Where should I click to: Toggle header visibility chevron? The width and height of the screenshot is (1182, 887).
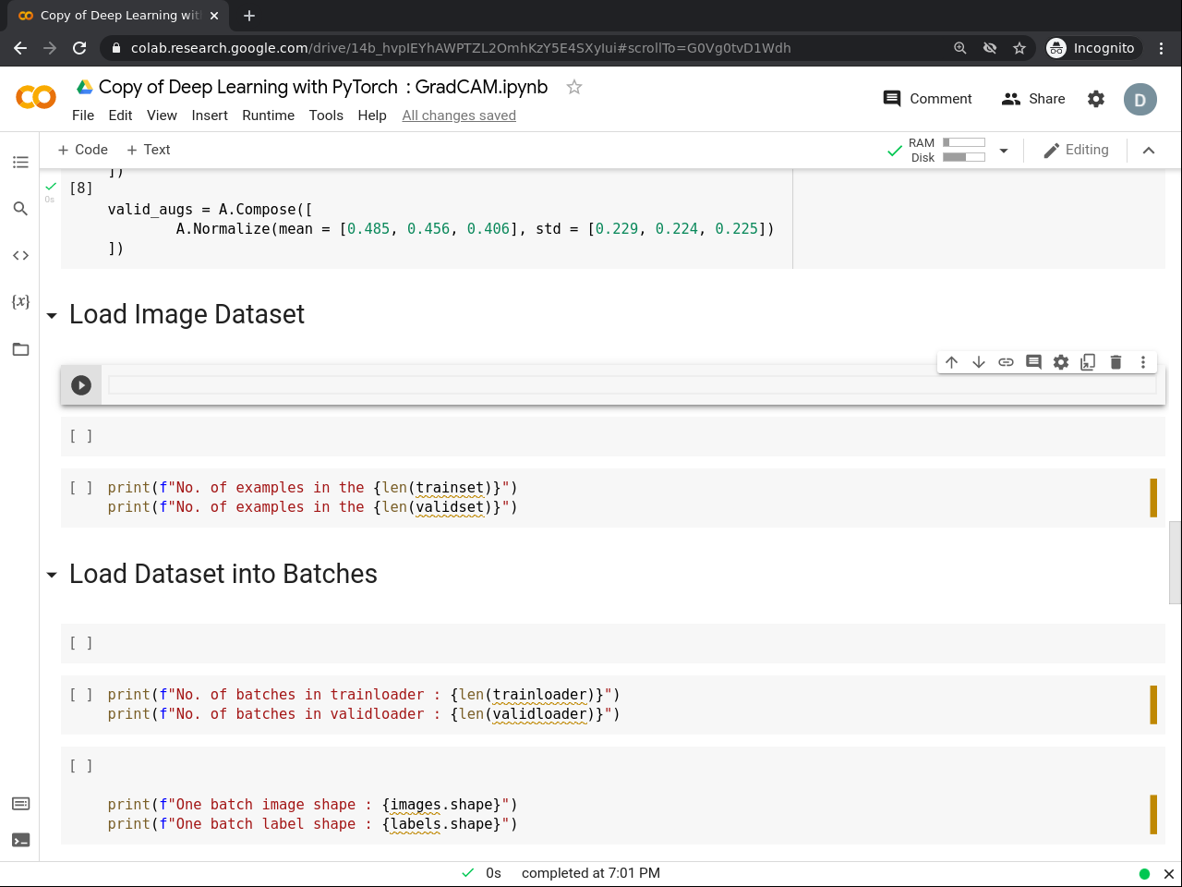click(1149, 151)
